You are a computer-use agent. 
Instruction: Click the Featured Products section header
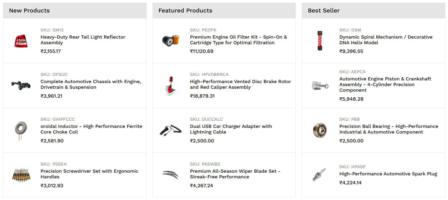coord(185,11)
